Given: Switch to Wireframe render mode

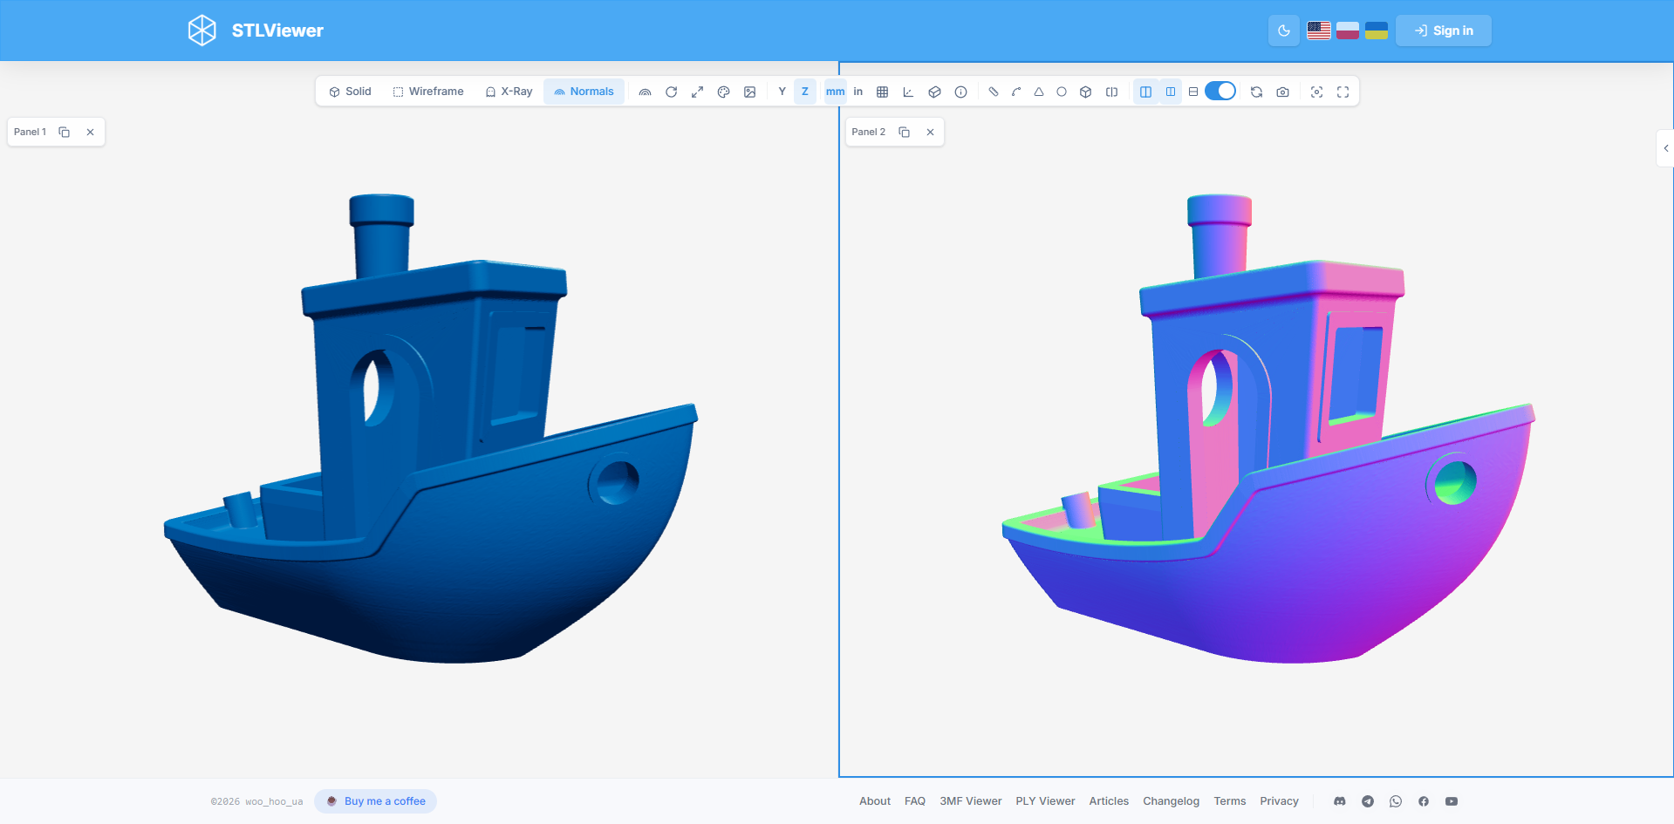Looking at the screenshot, I should [x=427, y=92].
